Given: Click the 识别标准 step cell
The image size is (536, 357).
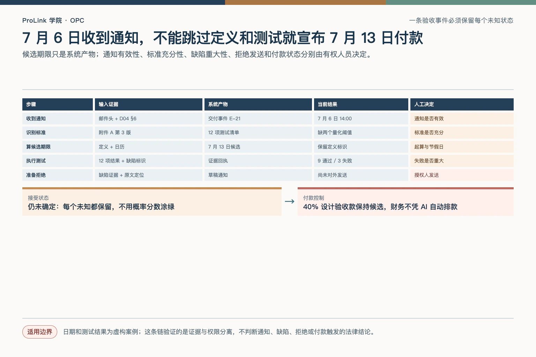Looking at the screenshot, I should [58, 132].
